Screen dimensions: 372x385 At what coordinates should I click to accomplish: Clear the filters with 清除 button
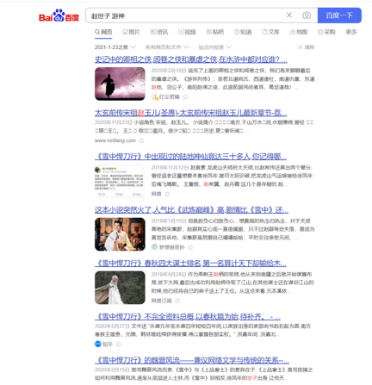[307, 47]
